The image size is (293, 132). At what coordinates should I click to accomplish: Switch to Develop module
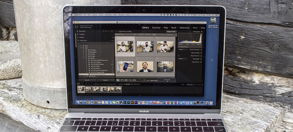[156, 28]
